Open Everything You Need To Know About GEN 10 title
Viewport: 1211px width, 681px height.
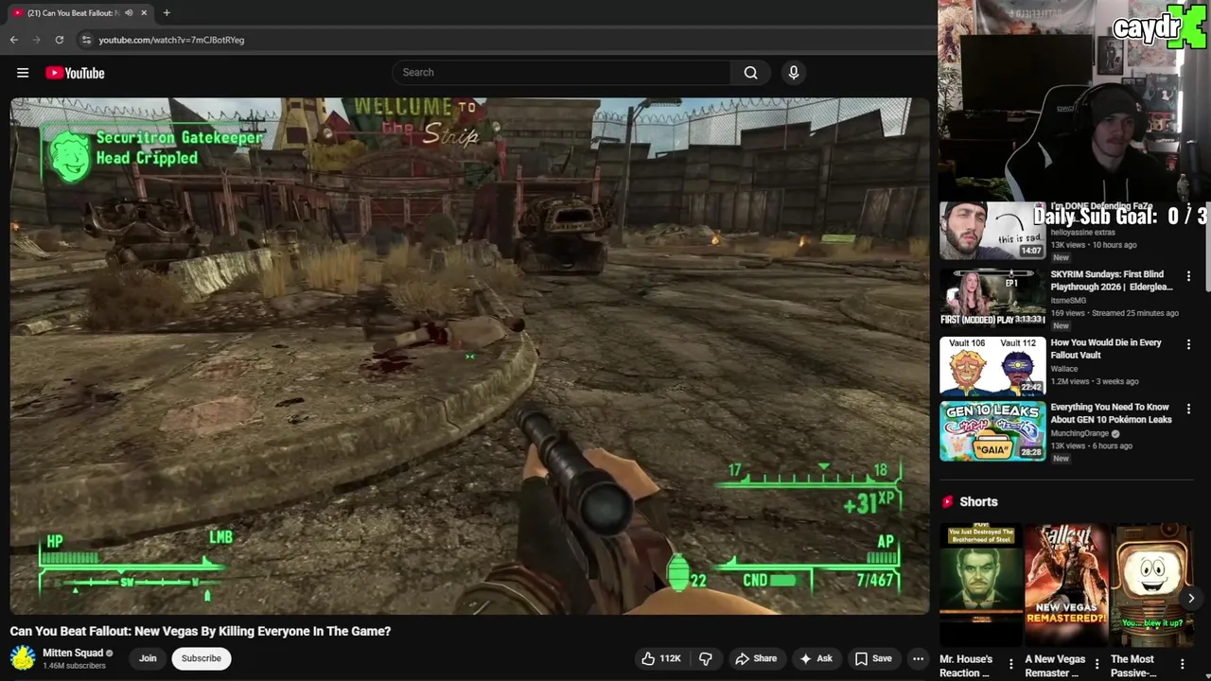1112,413
